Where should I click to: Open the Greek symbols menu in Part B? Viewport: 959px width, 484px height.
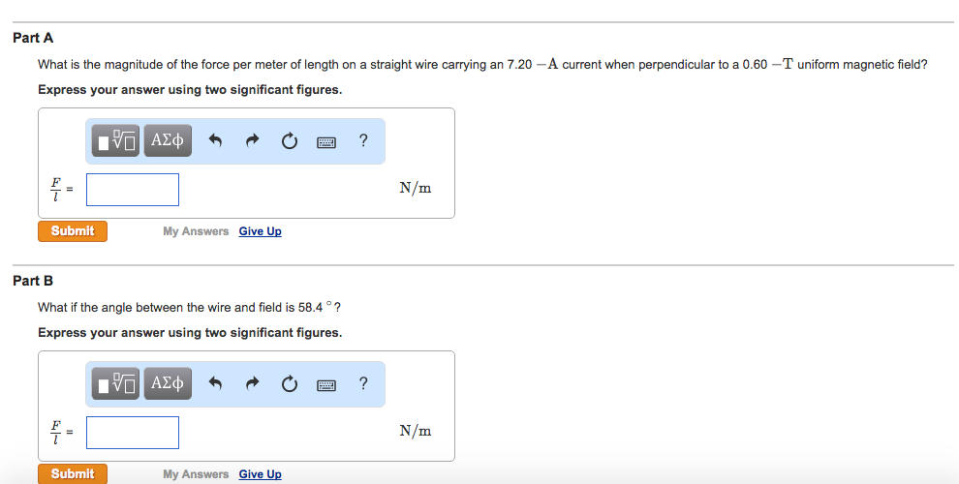[x=167, y=384]
